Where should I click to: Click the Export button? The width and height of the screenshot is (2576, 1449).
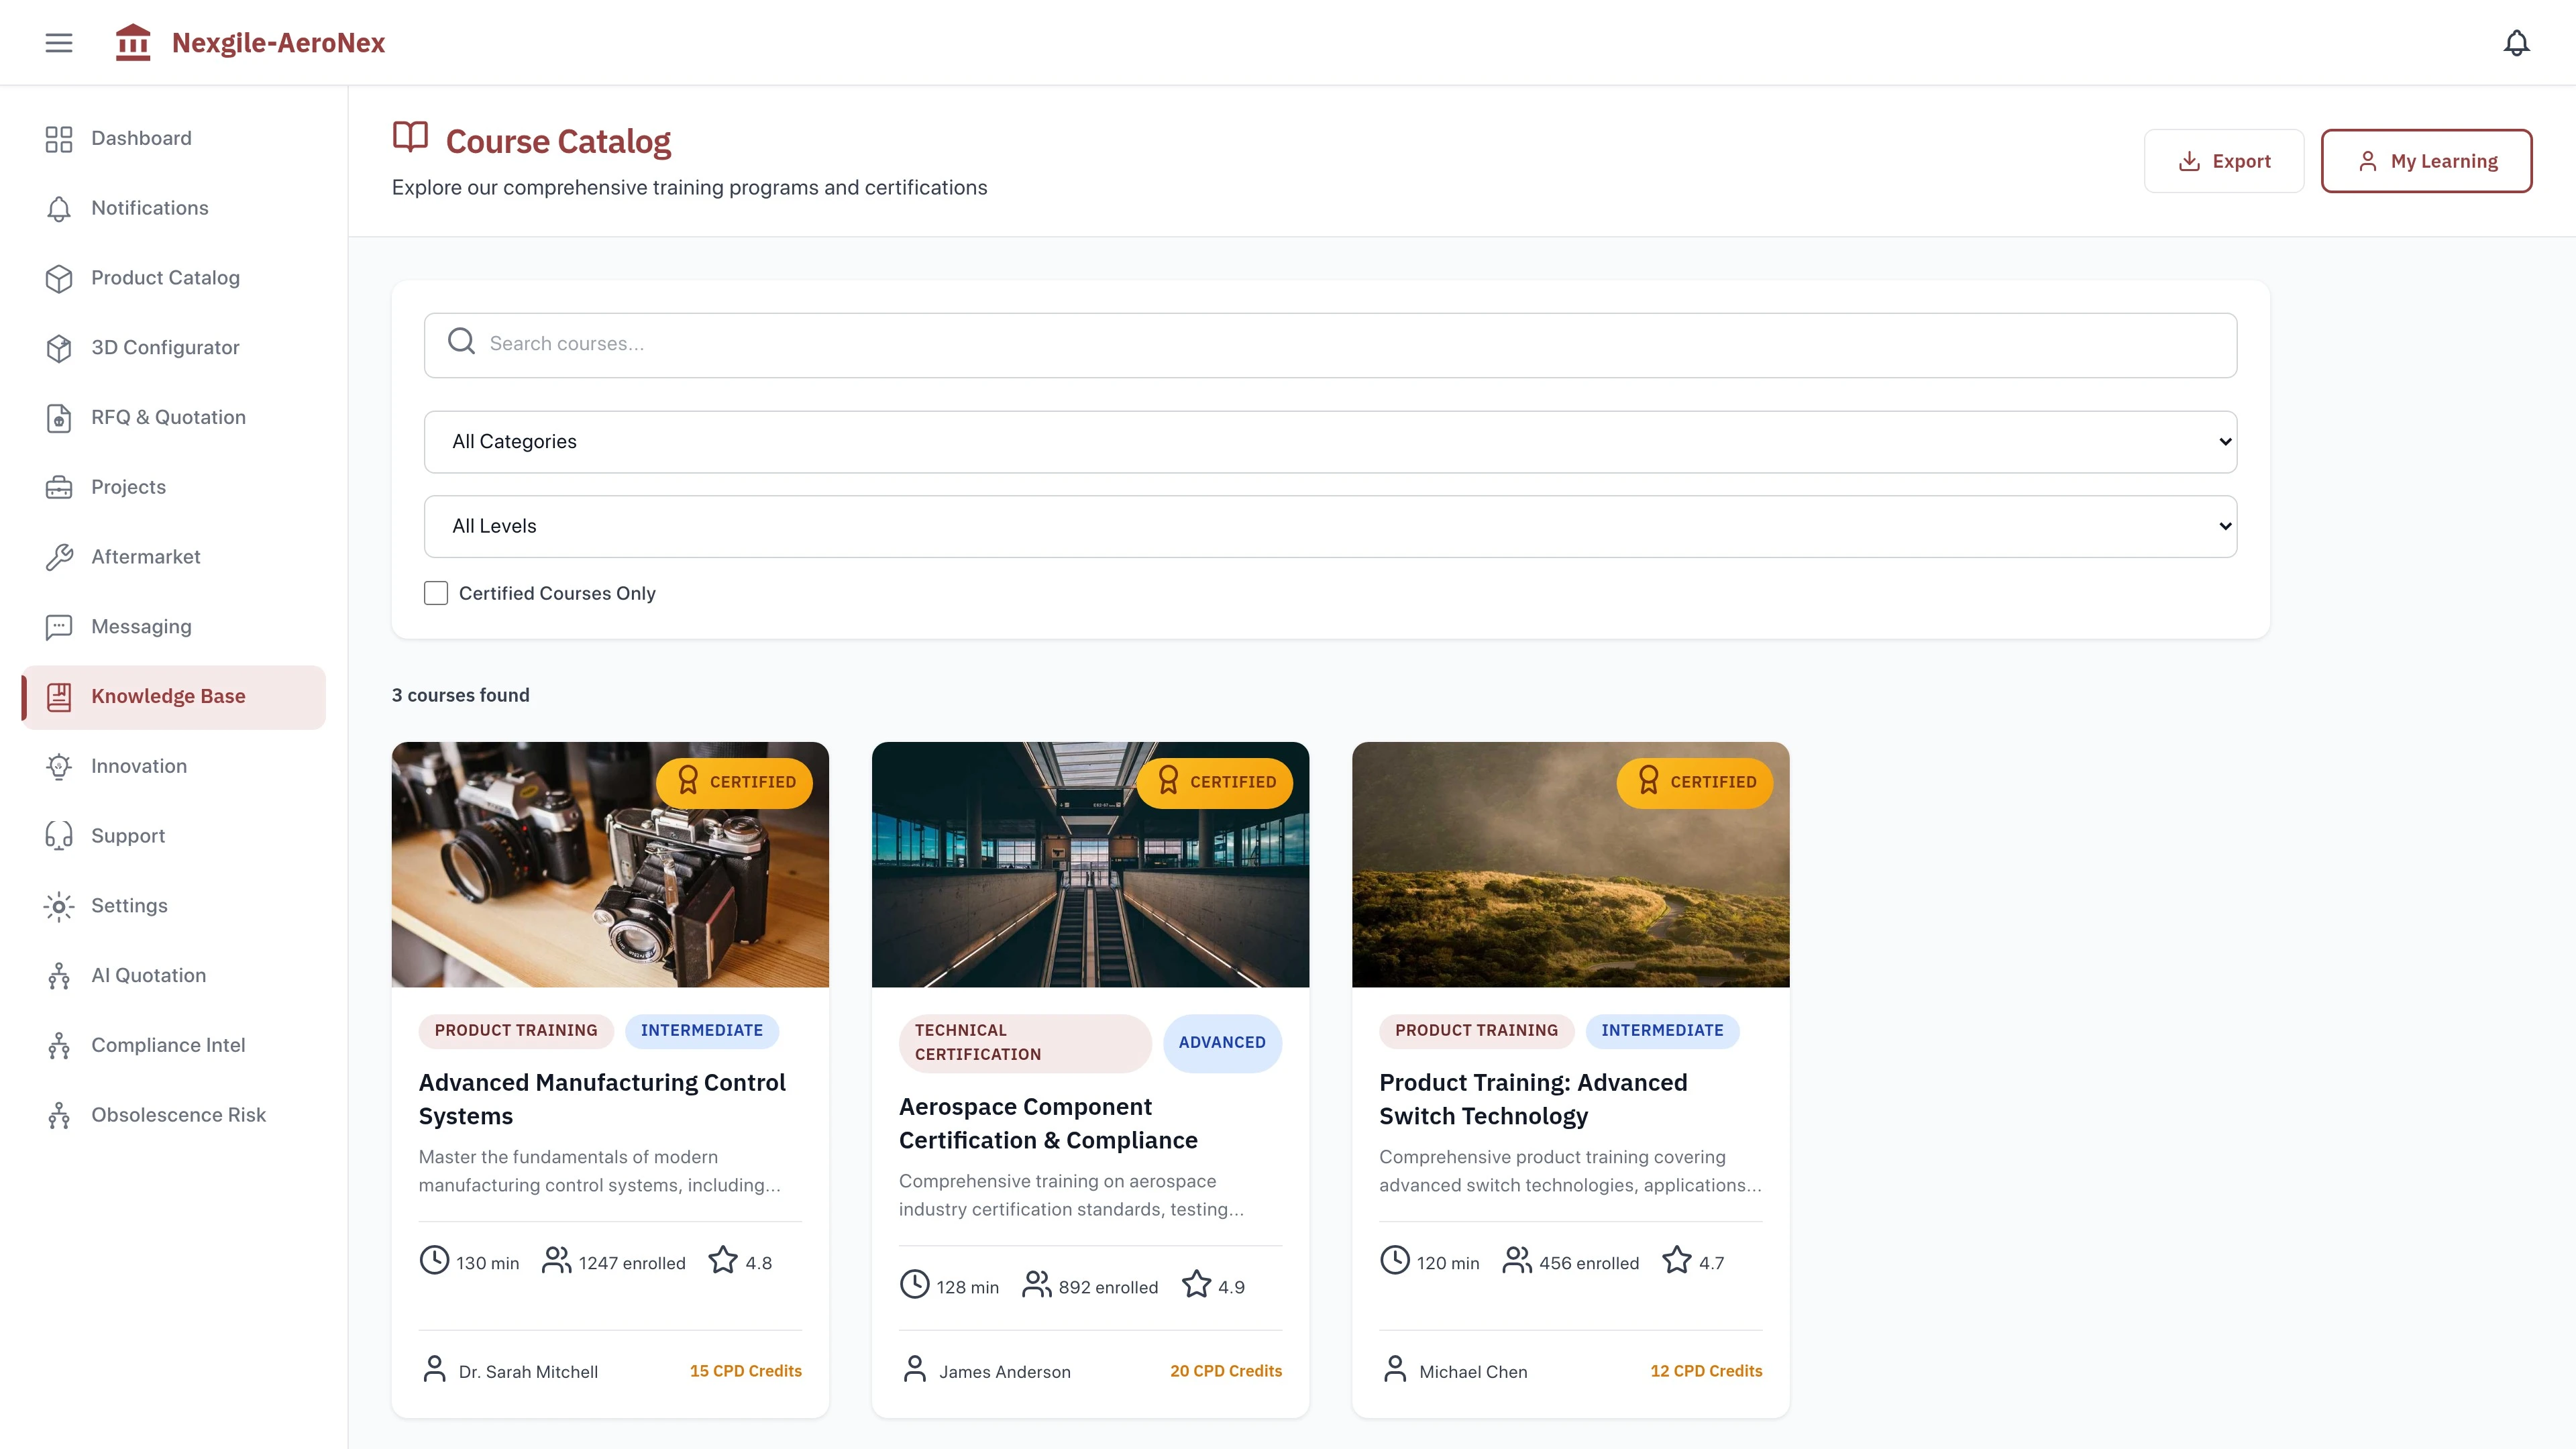tap(2224, 160)
